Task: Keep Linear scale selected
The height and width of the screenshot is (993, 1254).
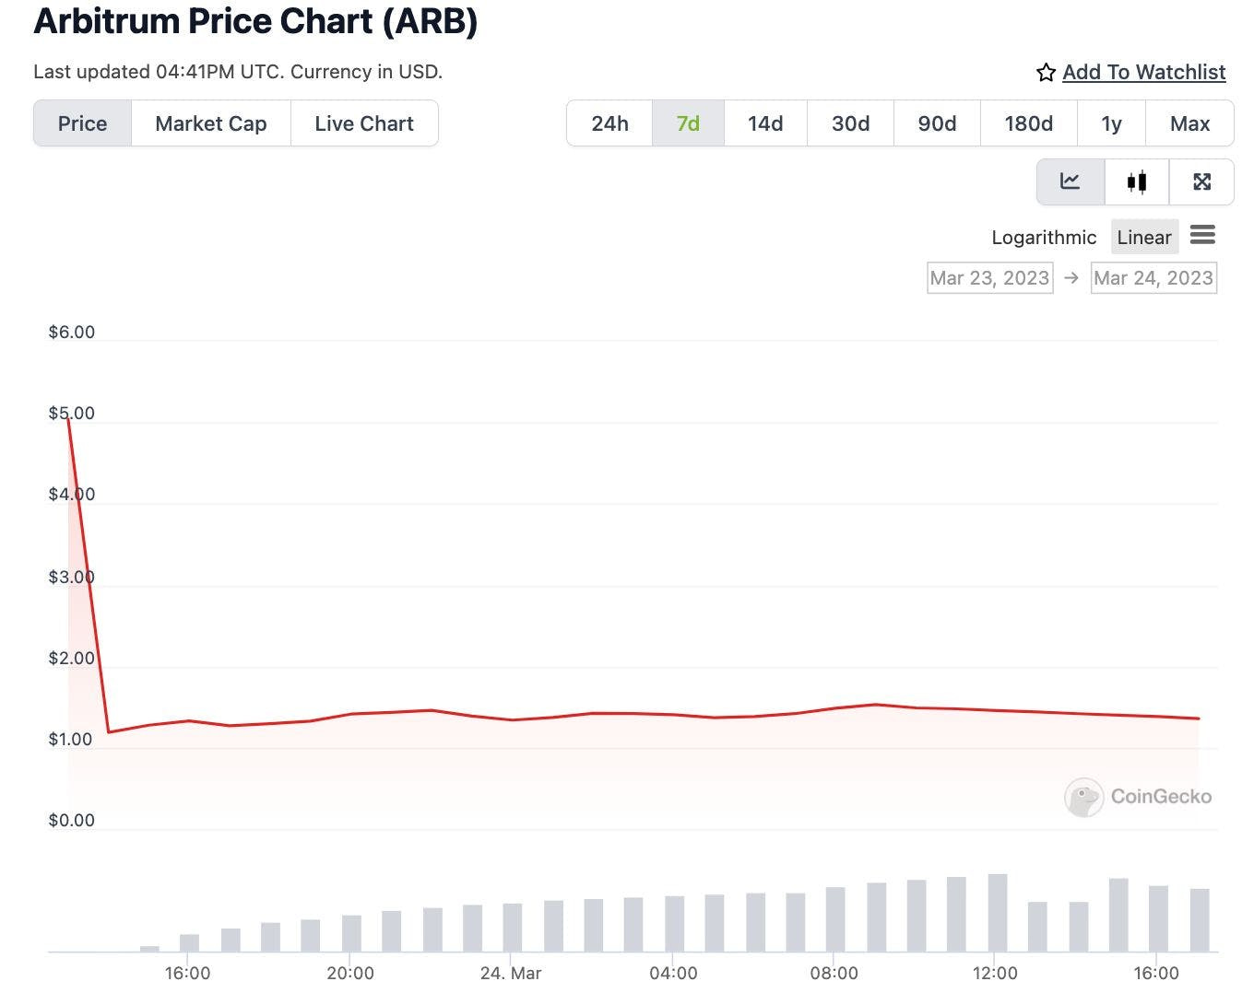Action: point(1143,237)
